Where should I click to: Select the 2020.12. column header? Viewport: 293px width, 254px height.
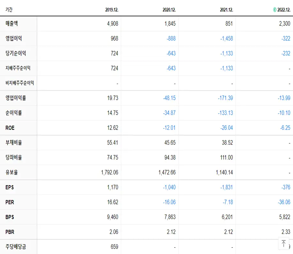click(x=169, y=10)
